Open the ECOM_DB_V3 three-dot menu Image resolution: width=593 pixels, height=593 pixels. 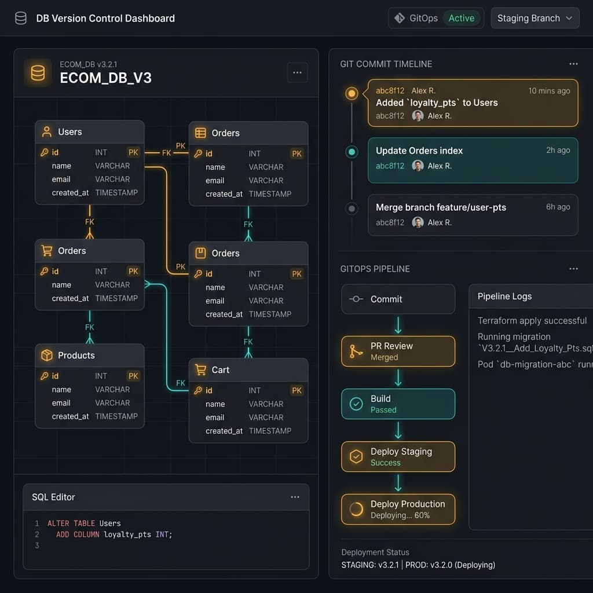(297, 72)
